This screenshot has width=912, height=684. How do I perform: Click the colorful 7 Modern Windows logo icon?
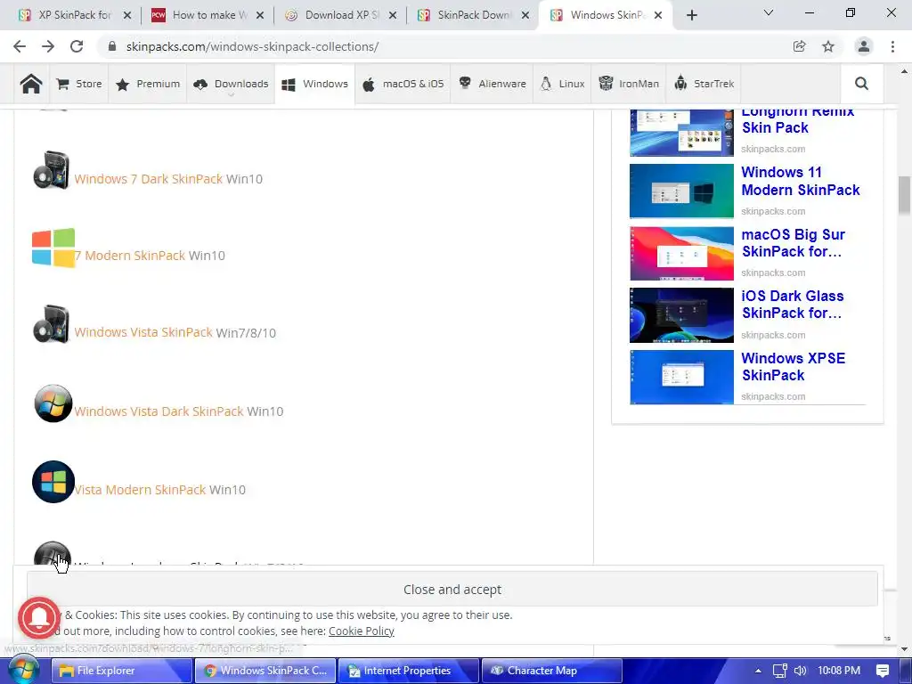tap(53, 248)
